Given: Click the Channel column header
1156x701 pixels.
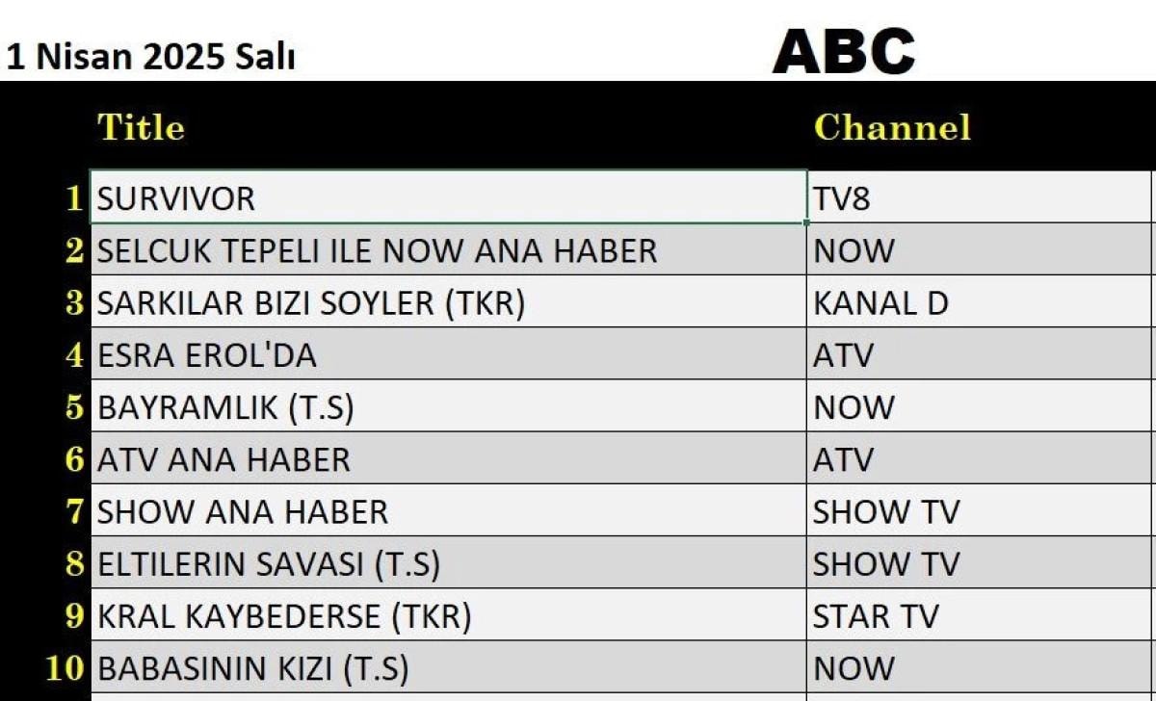Looking at the screenshot, I should tap(892, 127).
